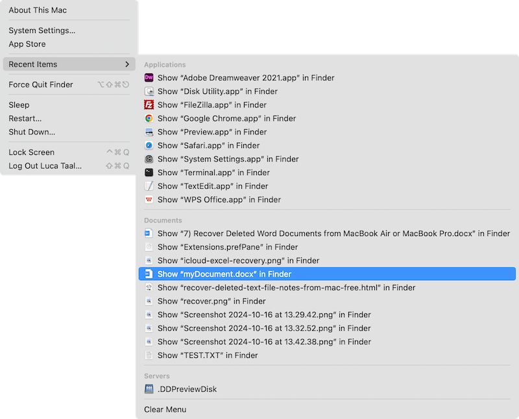Show TEST.TXT in Finder
The width and height of the screenshot is (519, 419).
coord(206,355)
